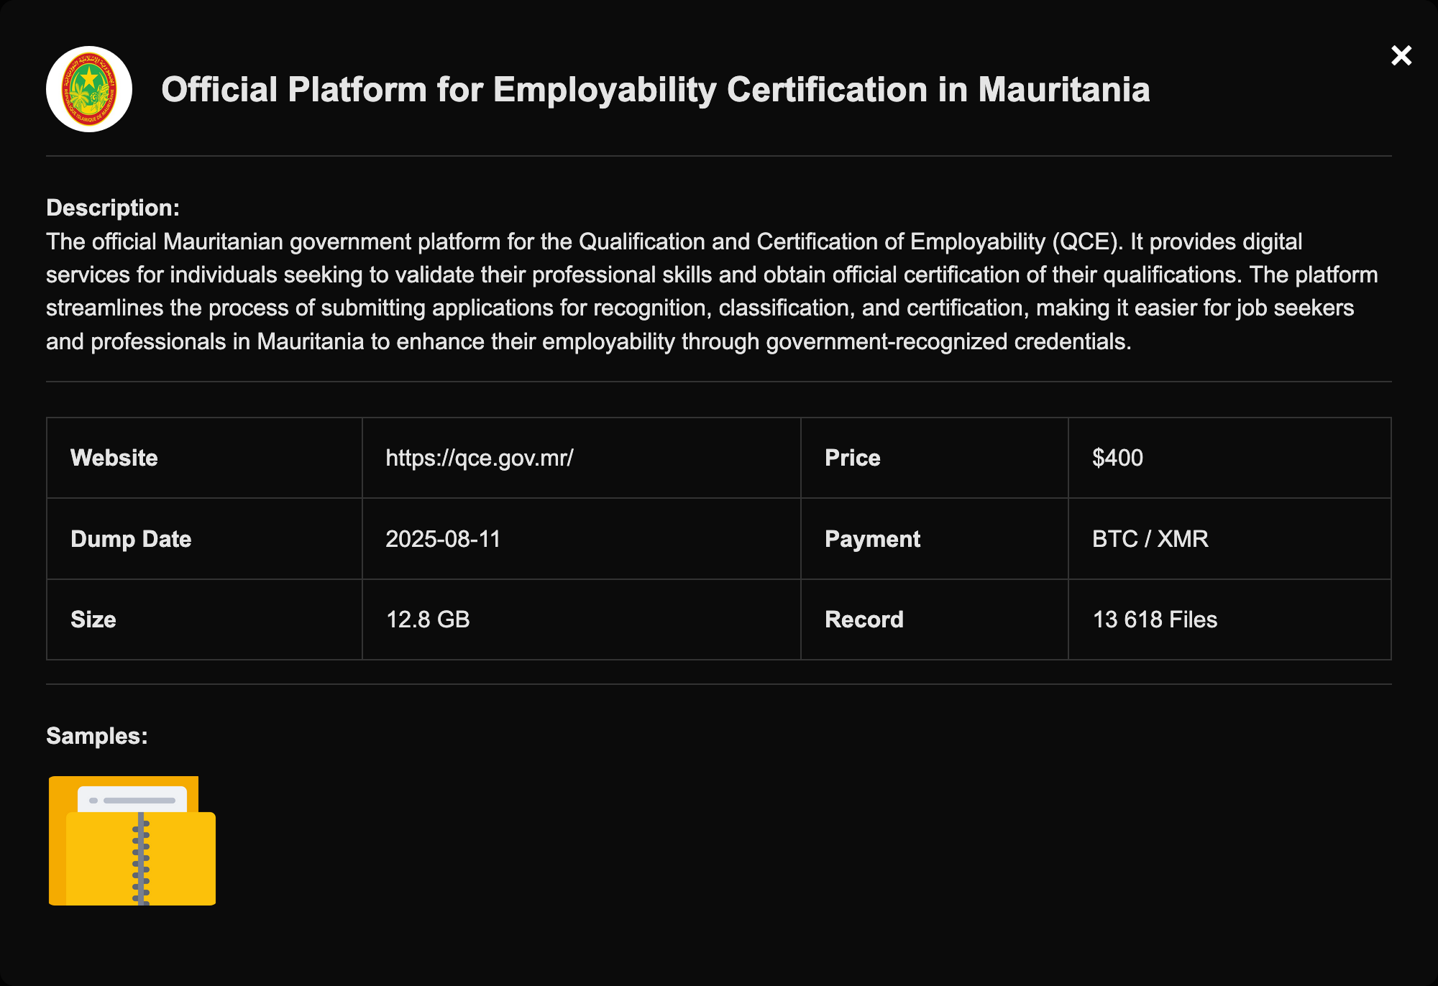Click the phrase government-recognized credentials
Image resolution: width=1438 pixels, height=986 pixels.
[948, 341]
